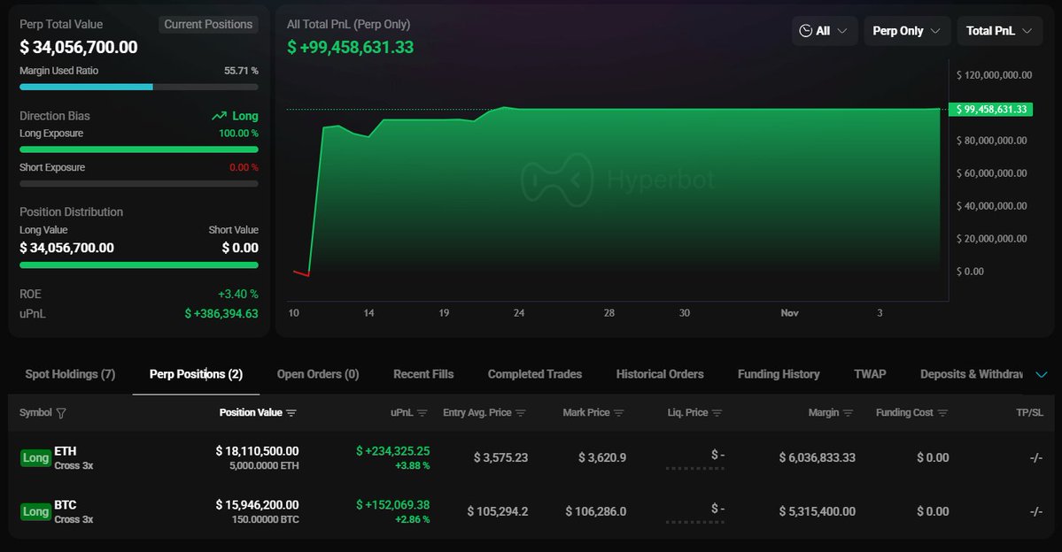Click the Symbol filter funnel icon
Screen dimensions: 1062x552
pos(61,413)
